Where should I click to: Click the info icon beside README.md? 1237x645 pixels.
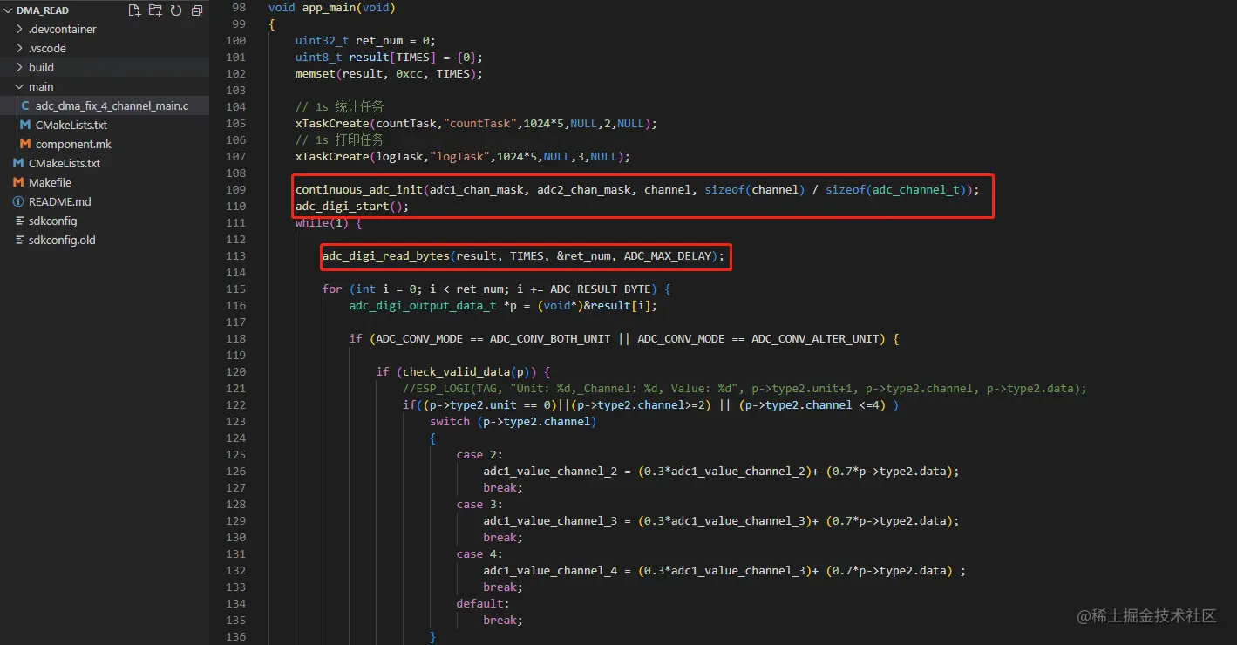tap(18, 201)
